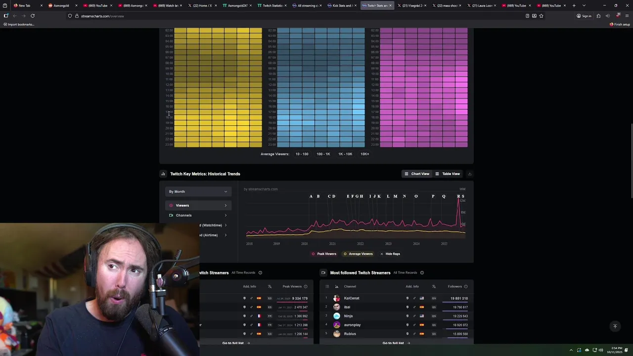Click camera icon beside Most followed Twitch Streamers
The height and width of the screenshot is (356, 633).
(323, 273)
